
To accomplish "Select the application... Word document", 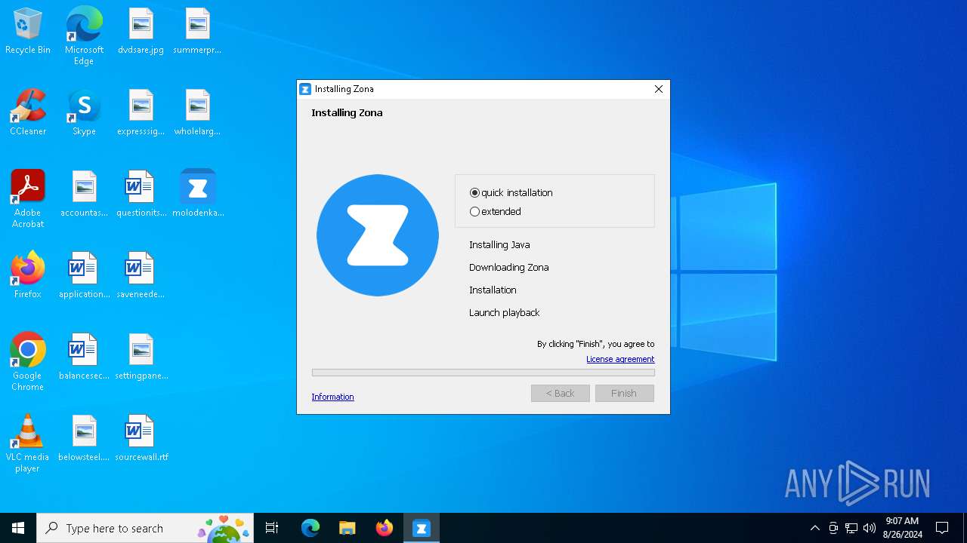I will [x=84, y=276].
